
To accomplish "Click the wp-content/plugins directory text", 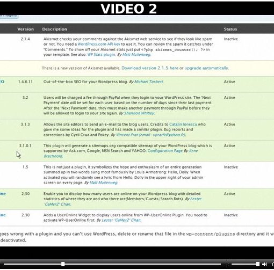I will tap(211, 234).
